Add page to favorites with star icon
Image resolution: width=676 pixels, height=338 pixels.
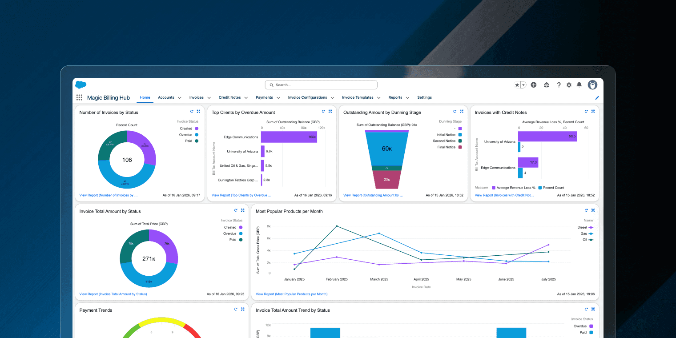pyautogui.click(x=517, y=85)
